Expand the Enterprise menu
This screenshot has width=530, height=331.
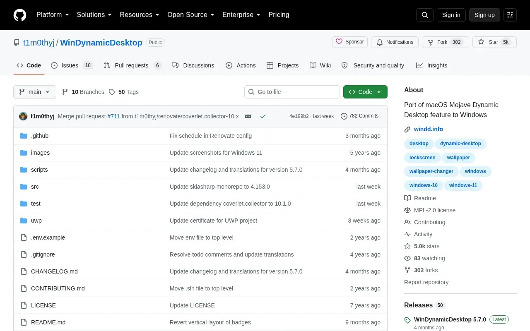(241, 15)
